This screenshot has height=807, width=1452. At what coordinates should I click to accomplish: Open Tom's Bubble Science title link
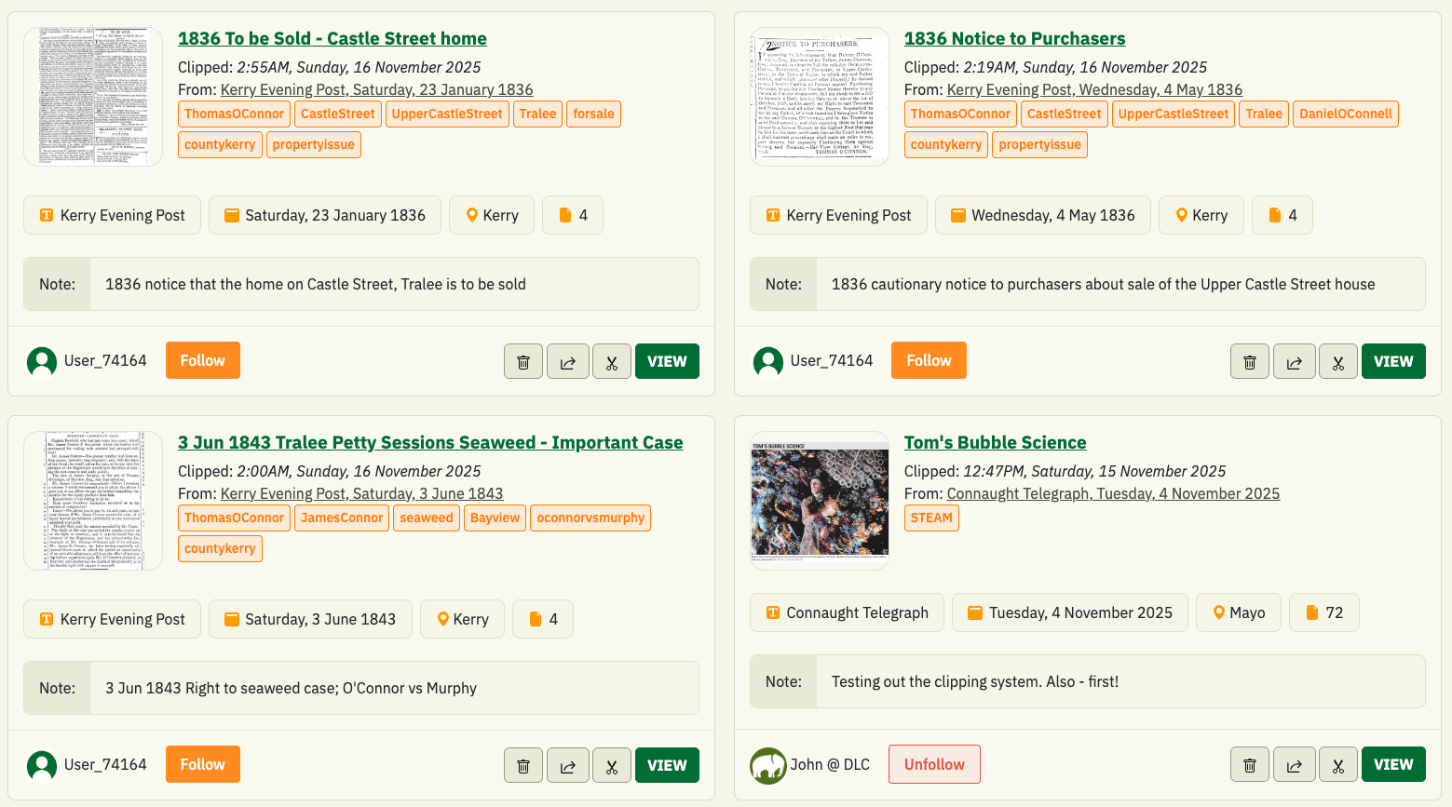pos(995,442)
